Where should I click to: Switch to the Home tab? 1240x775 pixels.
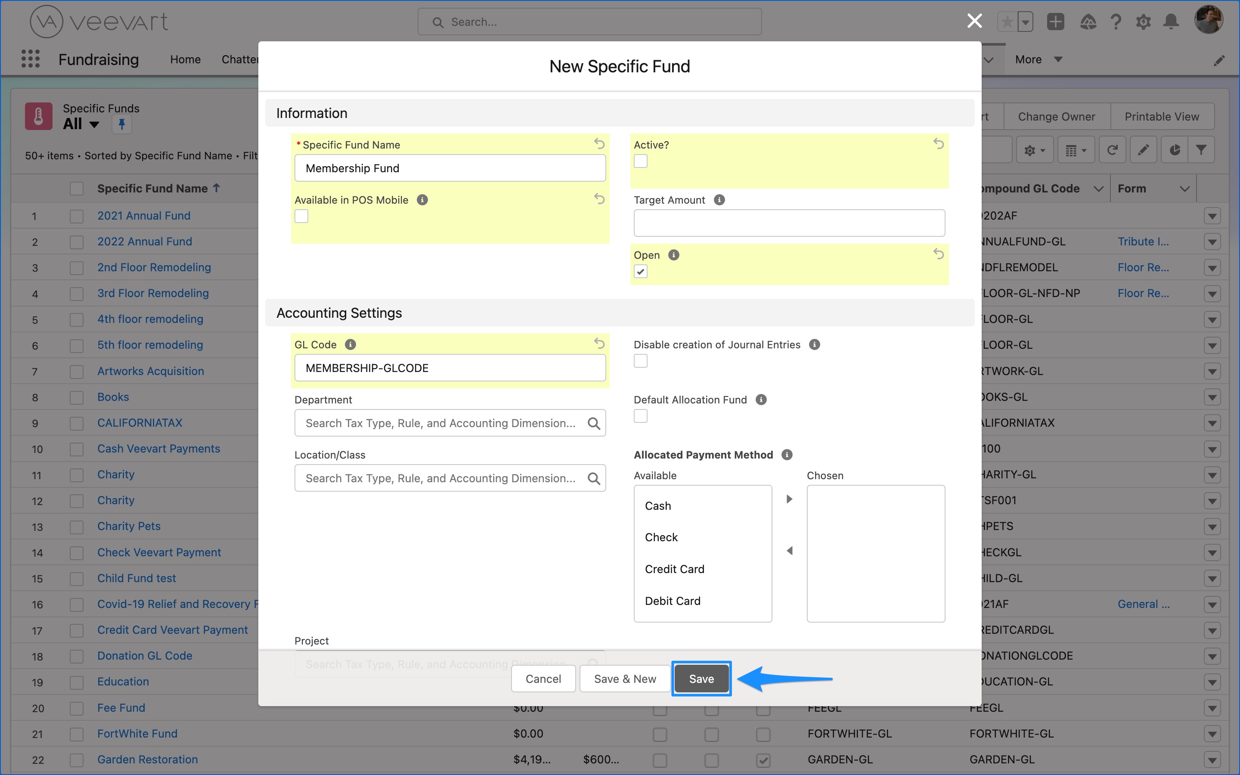(x=185, y=59)
